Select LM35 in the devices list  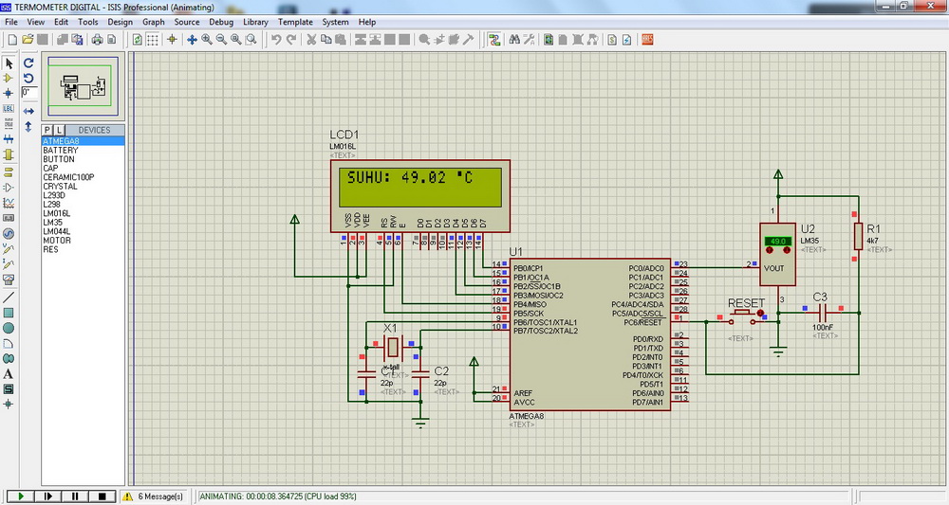pos(53,223)
